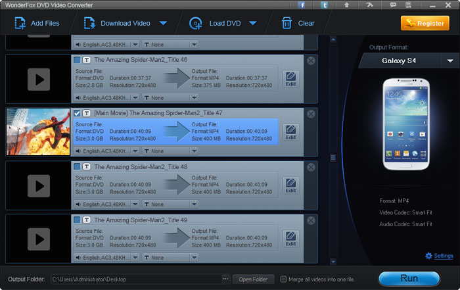This screenshot has height=290, width=460.
Task: Click the key-arrow icon in title bar
Action: pyautogui.click(x=369, y=5)
